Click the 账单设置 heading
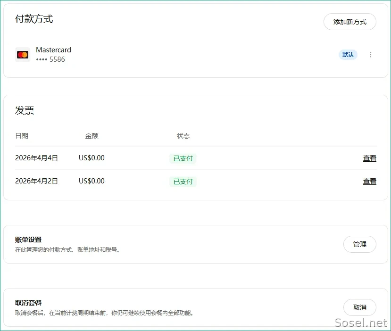Image resolution: width=391 pixels, height=331 pixels. [x=28, y=240]
